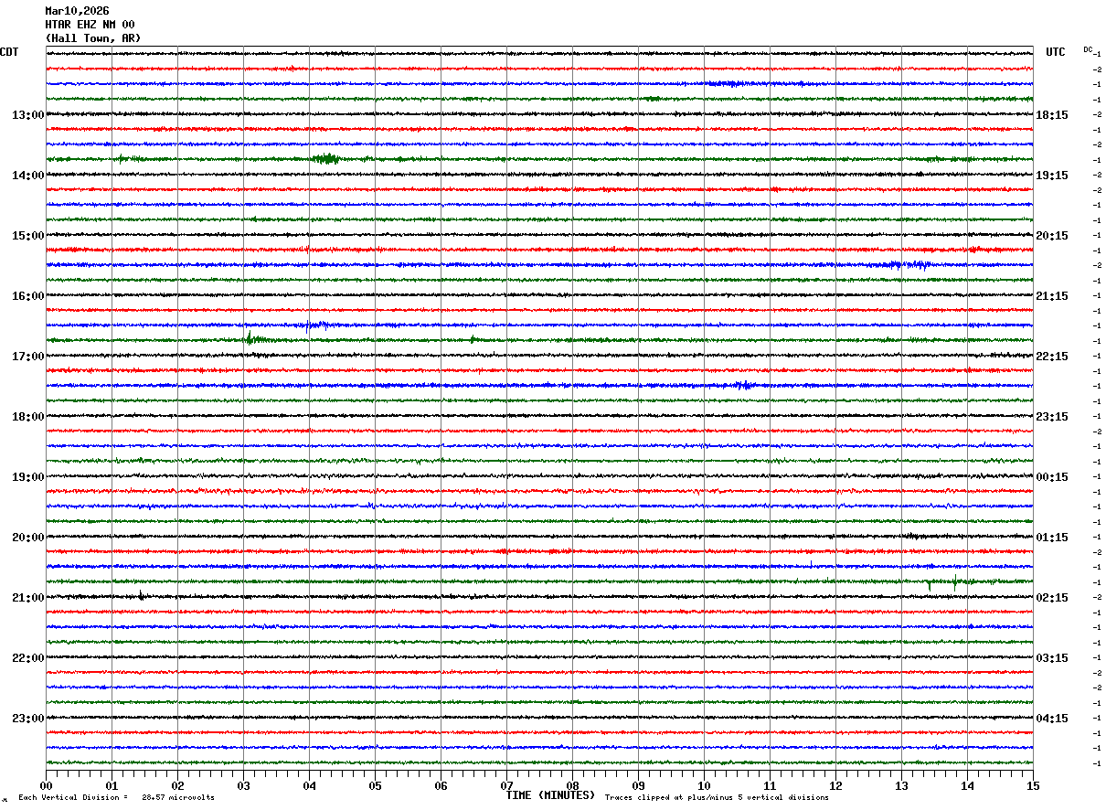Select the 23:00 CDT time label
Image resolution: width=1106 pixels, height=810 pixels.
point(28,719)
